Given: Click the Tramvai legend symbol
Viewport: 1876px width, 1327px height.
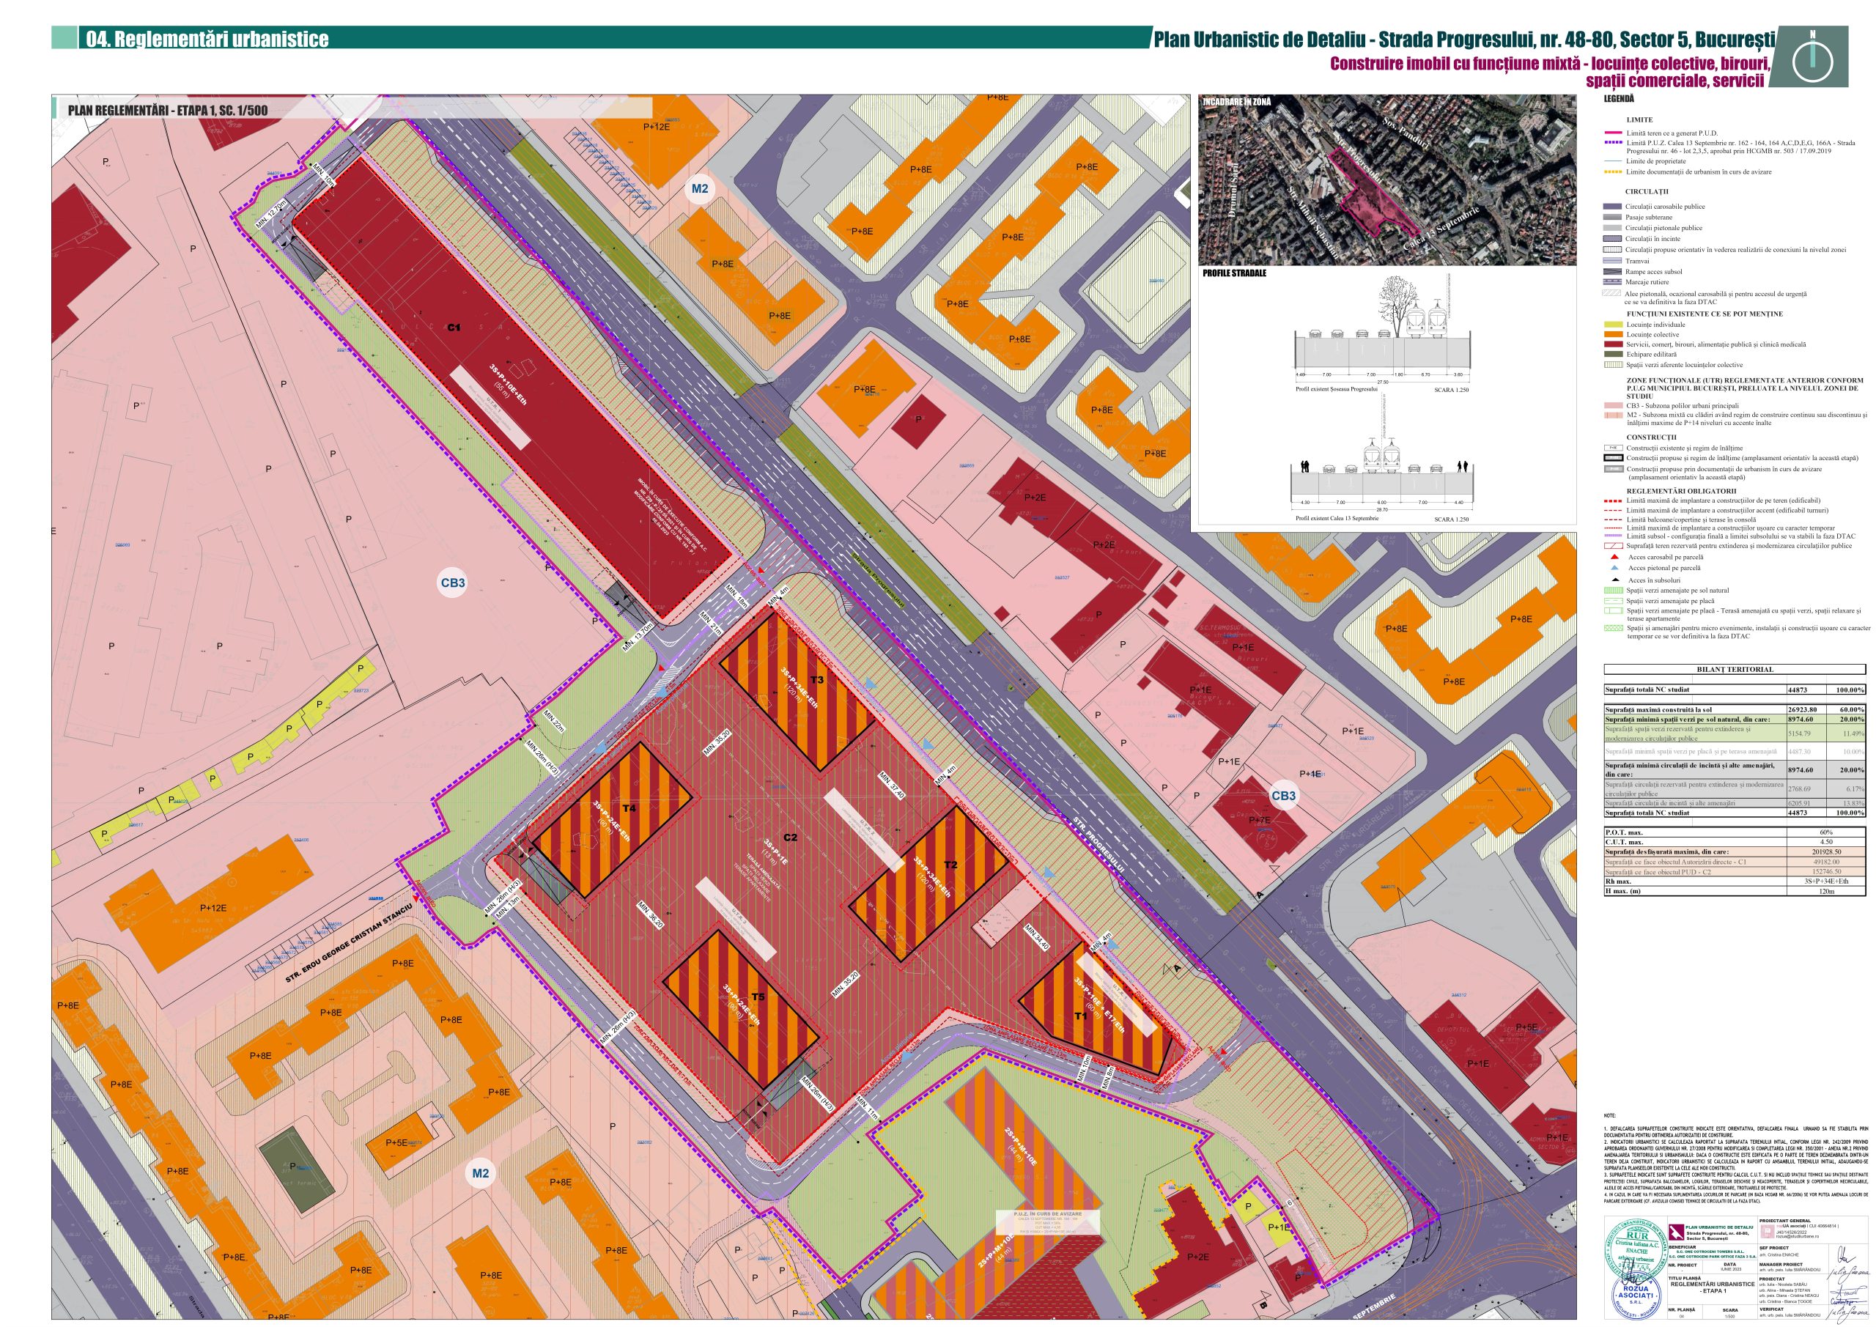Looking at the screenshot, I should click(x=1611, y=261).
